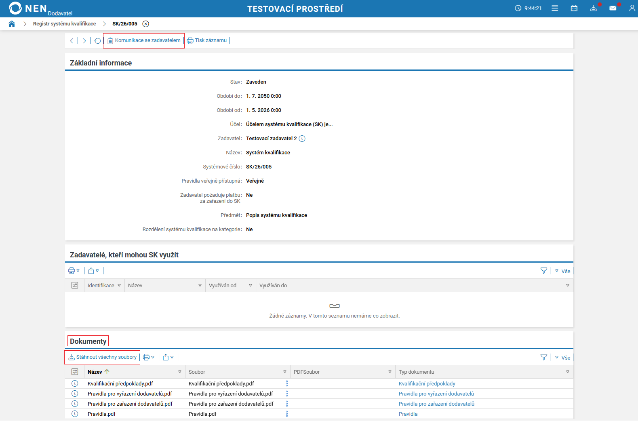Open Využíván do column dropdown
Viewport: 638px width, 421px height.
(568, 285)
